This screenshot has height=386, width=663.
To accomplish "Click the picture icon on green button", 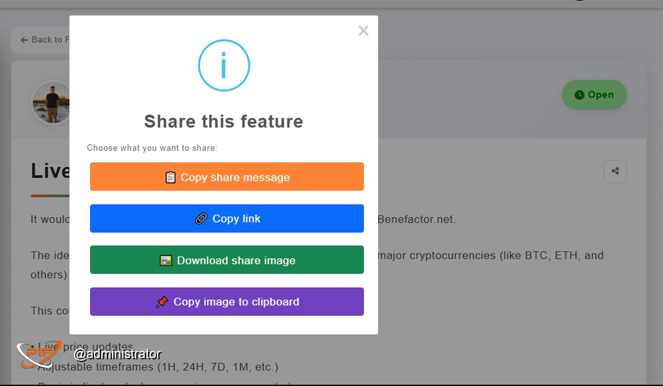I will click(x=166, y=261).
